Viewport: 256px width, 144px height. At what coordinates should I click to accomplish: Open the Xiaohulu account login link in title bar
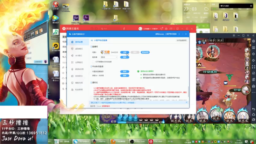(x=171, y=34)
